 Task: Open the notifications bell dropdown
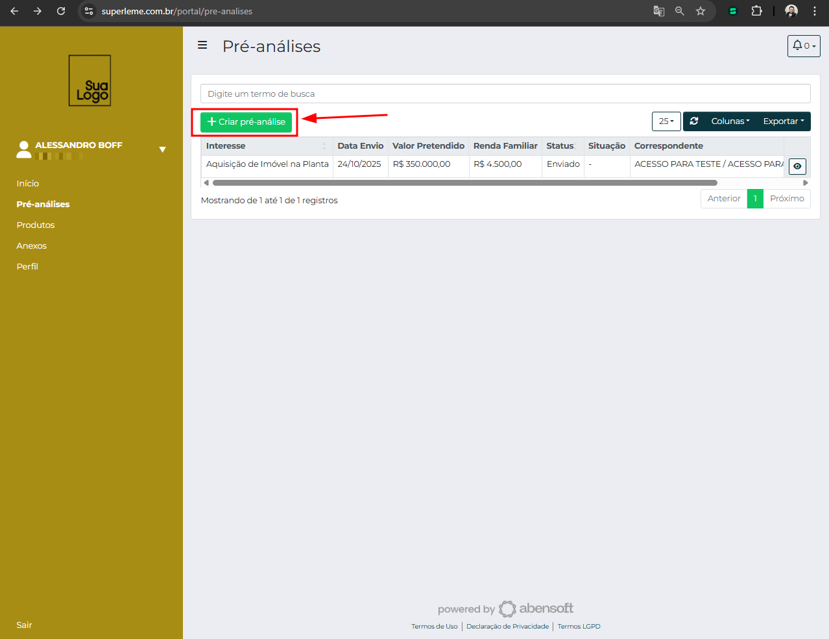(x=803, y=46)
